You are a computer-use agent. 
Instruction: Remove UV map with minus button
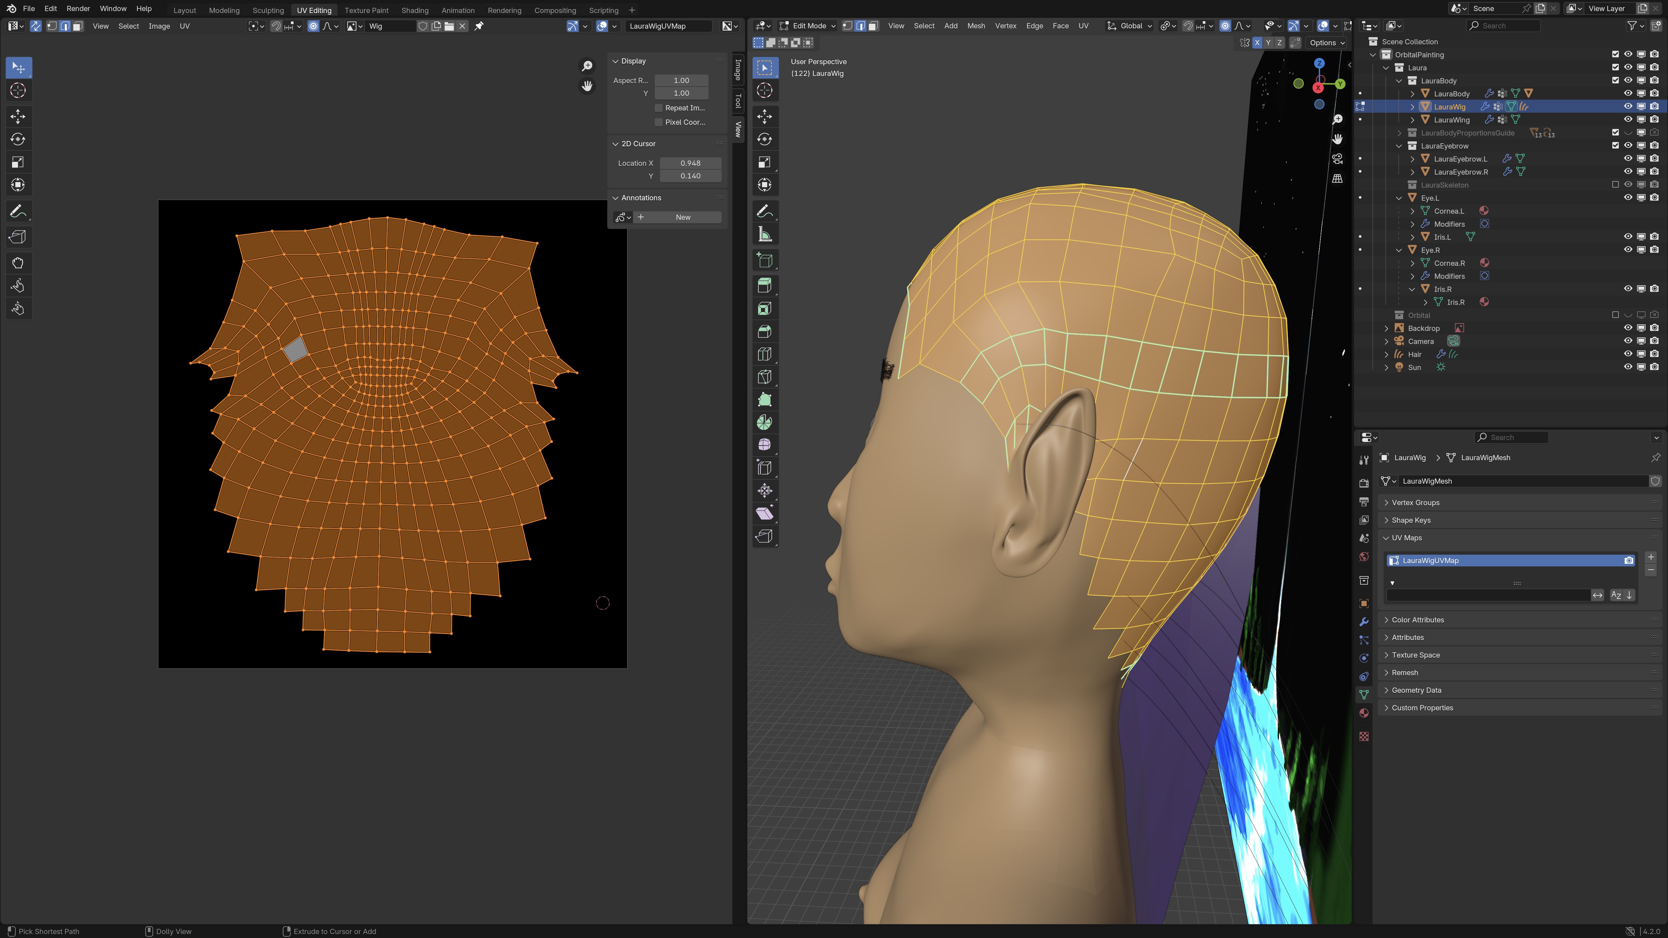pos(1650,570)
